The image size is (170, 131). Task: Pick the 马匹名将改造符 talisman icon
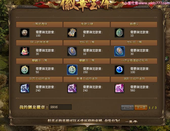coord(25,88)
